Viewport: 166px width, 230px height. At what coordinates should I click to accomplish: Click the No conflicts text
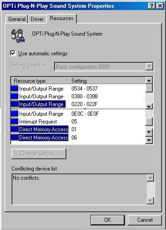pyautogui.click(x=26, y=178)
